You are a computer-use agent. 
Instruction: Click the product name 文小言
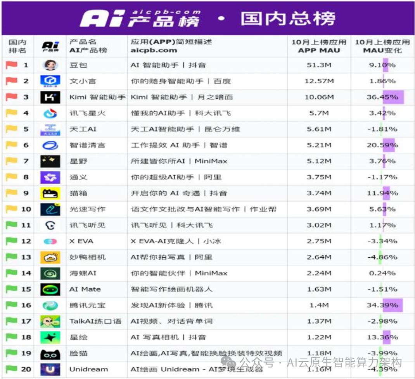coord(83,81)
